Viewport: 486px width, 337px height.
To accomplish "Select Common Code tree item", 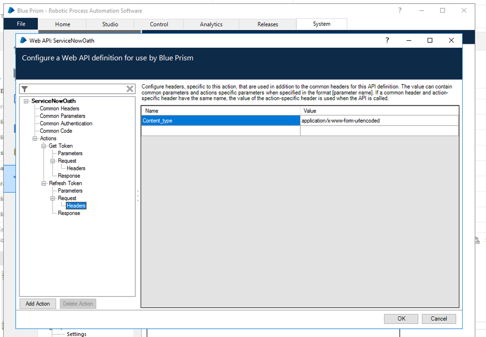I will click(56, 131).
